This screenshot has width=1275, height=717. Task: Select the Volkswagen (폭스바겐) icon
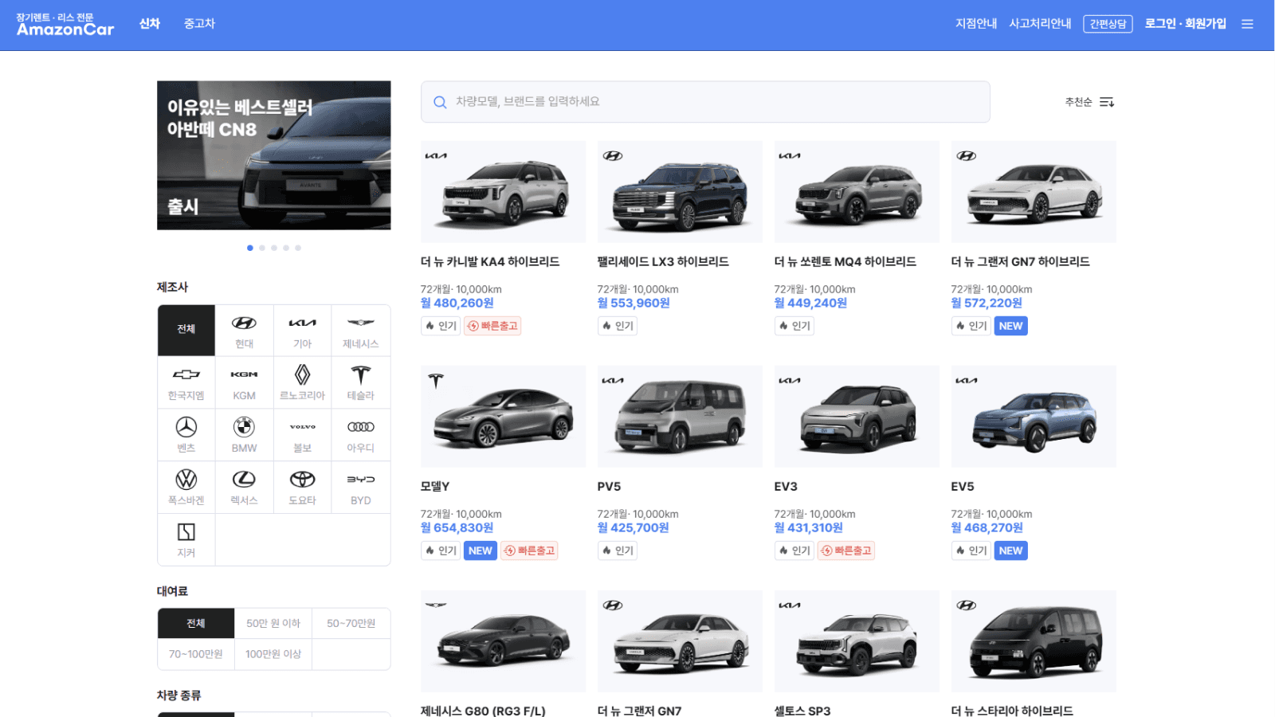pos(186,488)
